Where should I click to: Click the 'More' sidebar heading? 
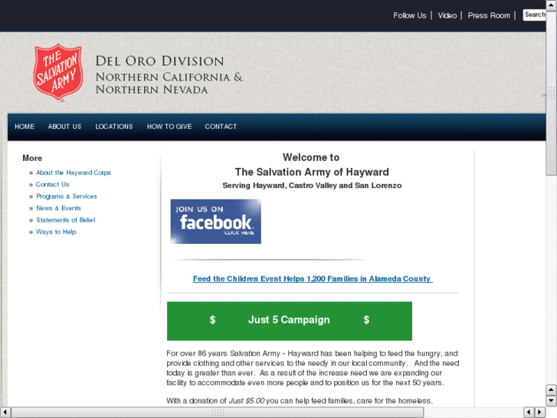32,158
